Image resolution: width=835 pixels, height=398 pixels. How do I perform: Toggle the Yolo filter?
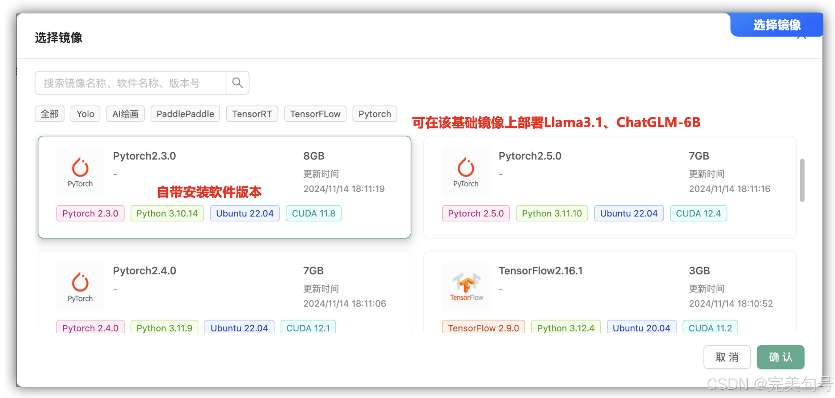pos(85,114)
